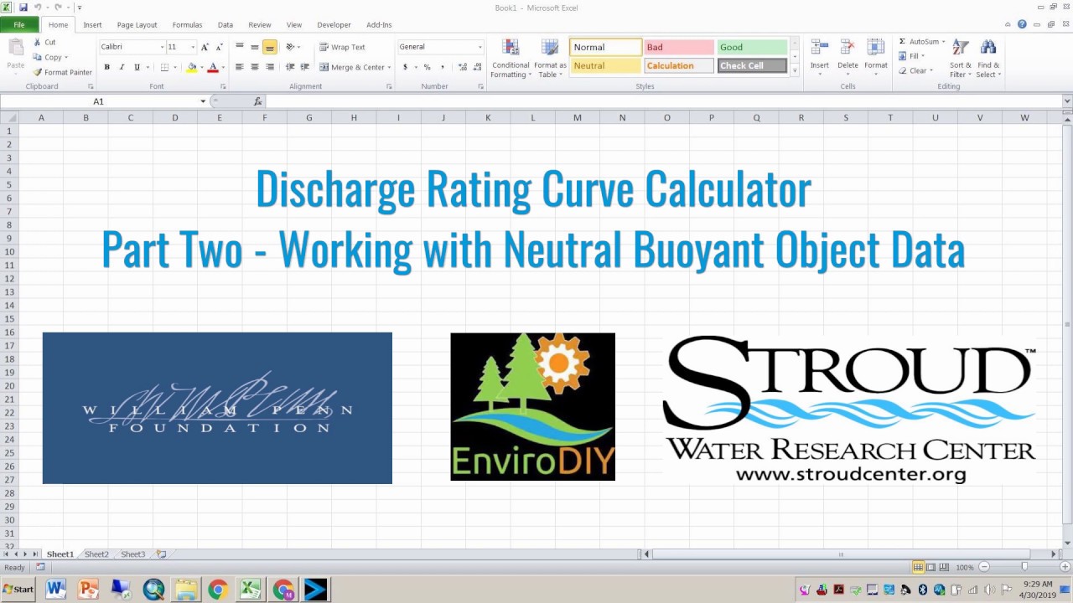Click the Cut scissors icon
1073x603 pixels.
coord(38,42)
